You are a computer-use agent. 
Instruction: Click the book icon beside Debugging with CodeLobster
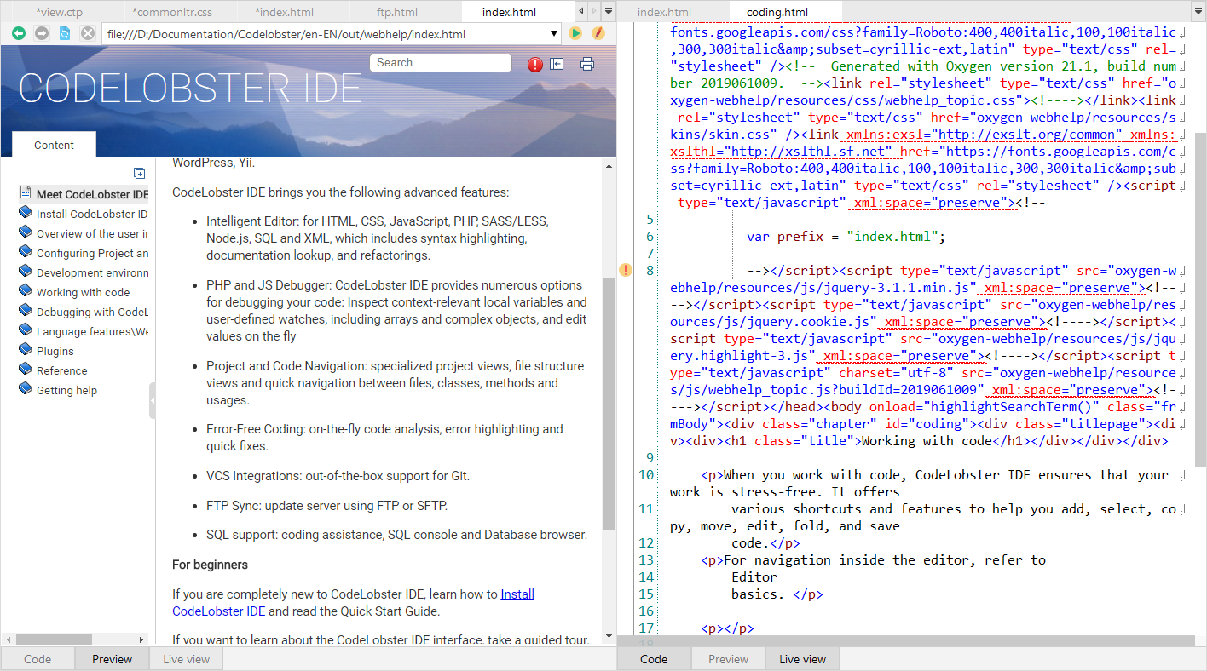(x=26, y=311)
